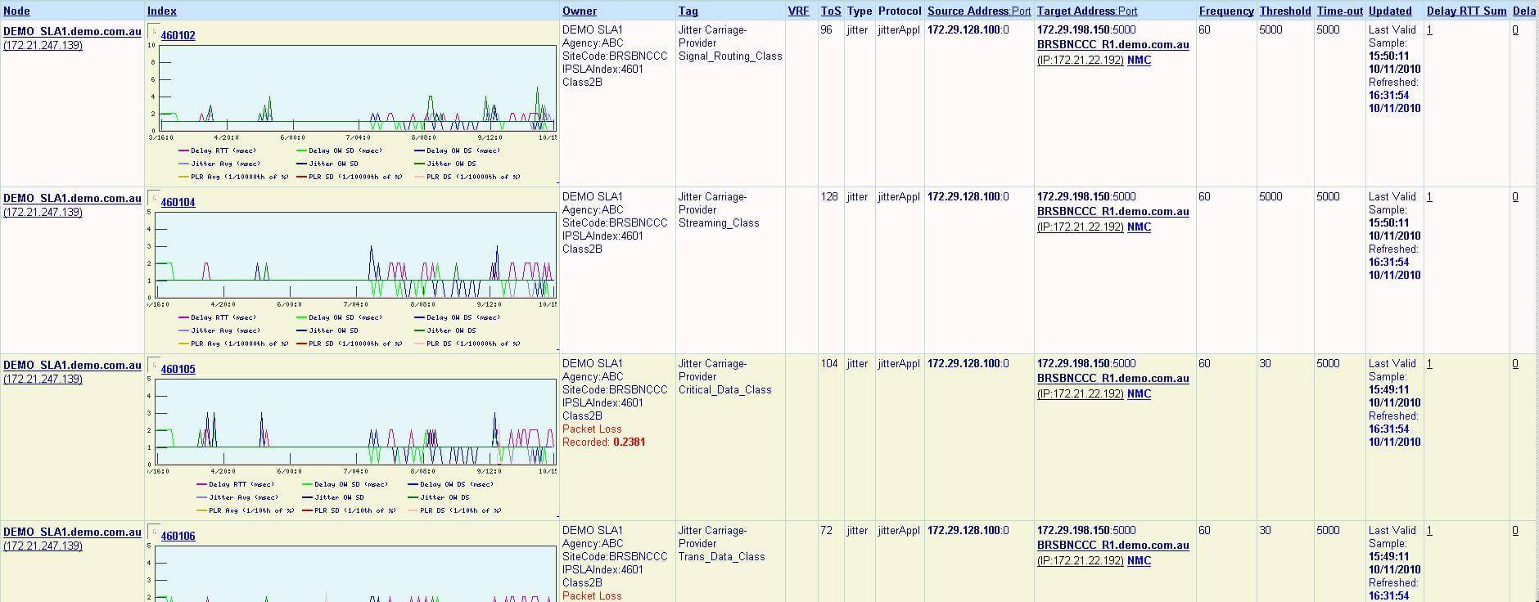Sort by the VRF column header
Screen dimensions: 1539x602
(x=798, y=11)
